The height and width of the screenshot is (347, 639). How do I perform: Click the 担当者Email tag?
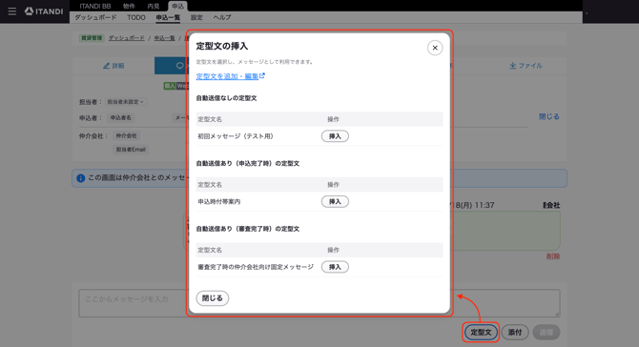click(131, 150)
